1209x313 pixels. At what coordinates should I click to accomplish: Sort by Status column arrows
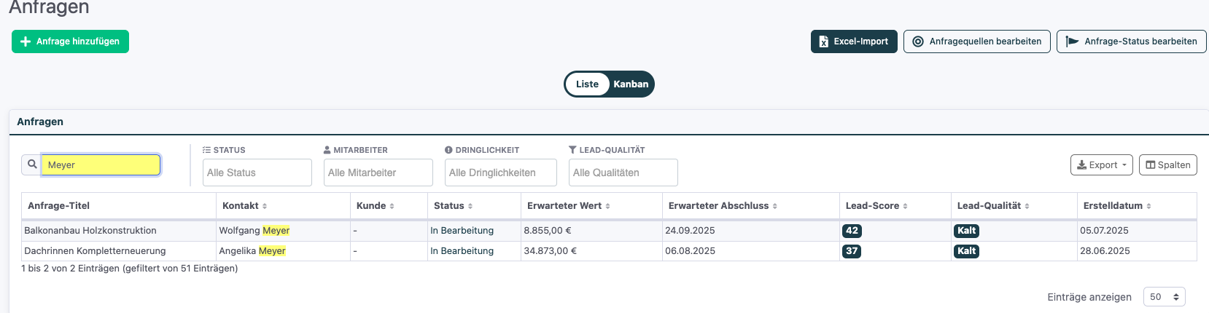[x=470, y=206]
